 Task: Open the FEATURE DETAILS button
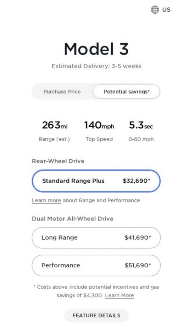point(96,316)
